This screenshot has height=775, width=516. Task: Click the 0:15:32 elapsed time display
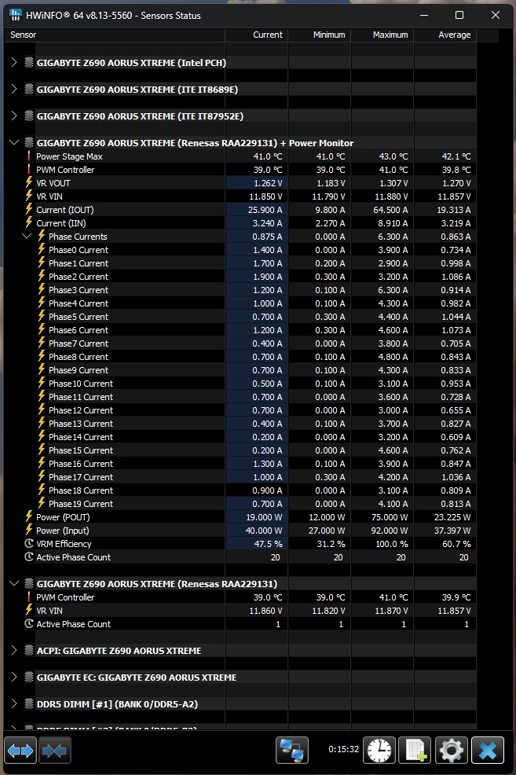tap(344, 749)
